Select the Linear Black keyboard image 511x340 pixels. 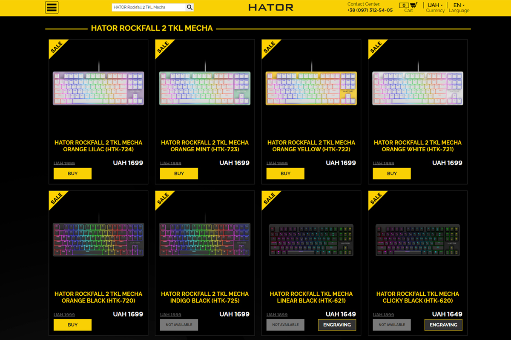(x=311, y=240)
